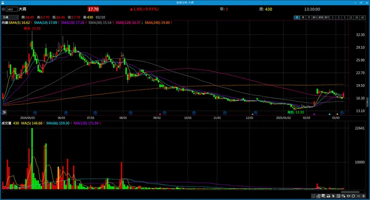Click the first dim icon in bottom toolbar
The width and height of the screenshot is (370, 200).
(313, 196)
